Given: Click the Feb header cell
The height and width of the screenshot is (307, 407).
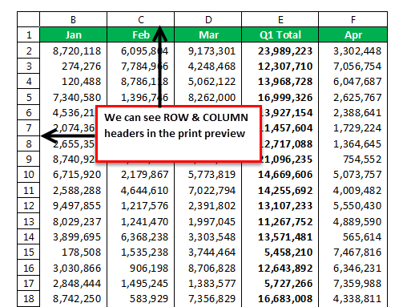Looking at the screenshot, I should coord(140,34).
